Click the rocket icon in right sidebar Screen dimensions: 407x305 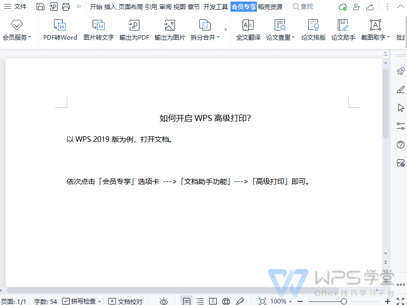click(401, 71)
